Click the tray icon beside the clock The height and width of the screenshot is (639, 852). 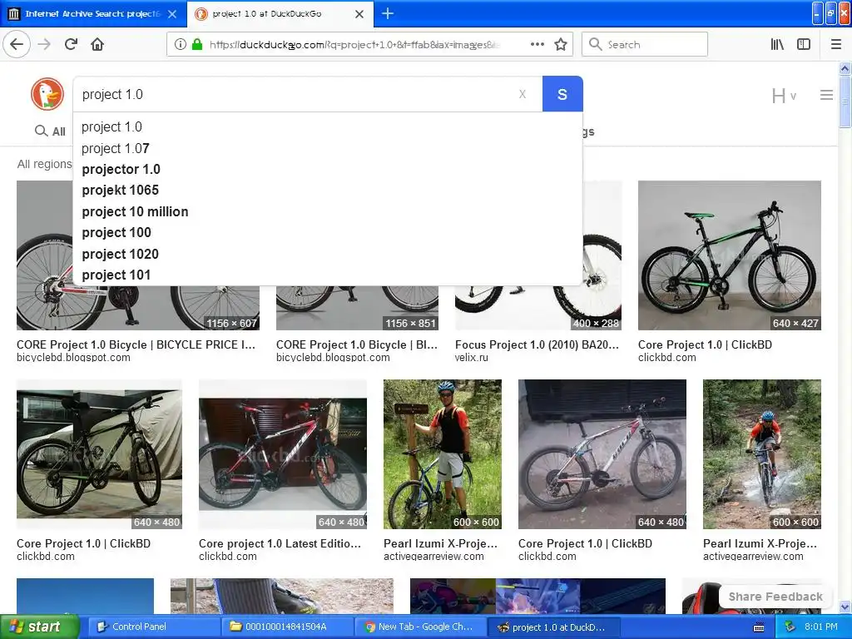(x=790, y=627)
